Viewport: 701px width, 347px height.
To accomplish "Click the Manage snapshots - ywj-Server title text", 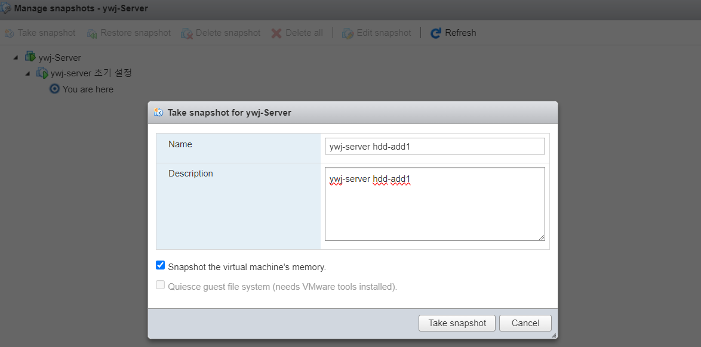I will 81,8.
